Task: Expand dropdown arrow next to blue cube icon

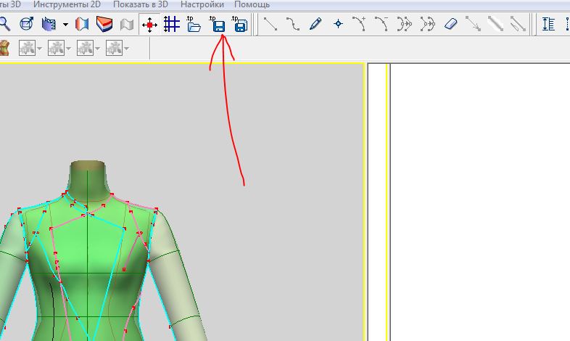Action: click(x=66, y=25)
